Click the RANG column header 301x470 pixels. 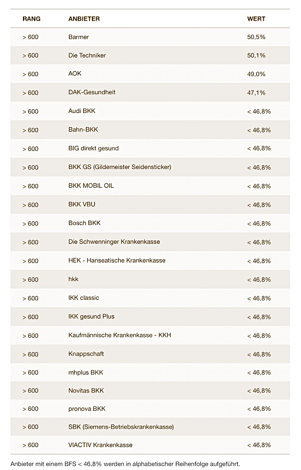(31, 19)
